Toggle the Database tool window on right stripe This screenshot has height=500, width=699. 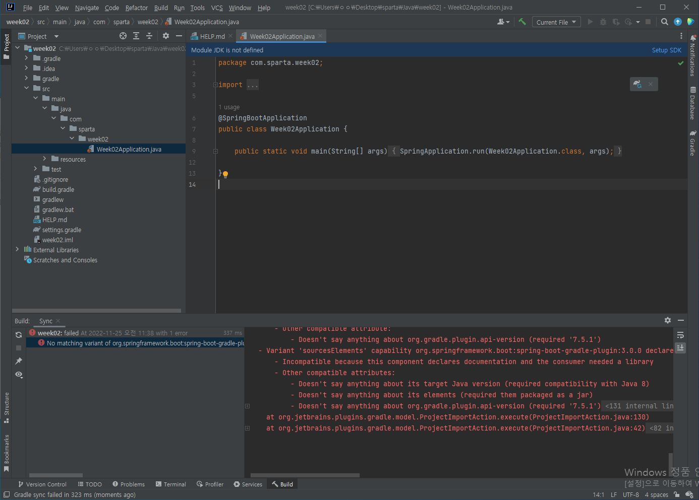[693, 103]
